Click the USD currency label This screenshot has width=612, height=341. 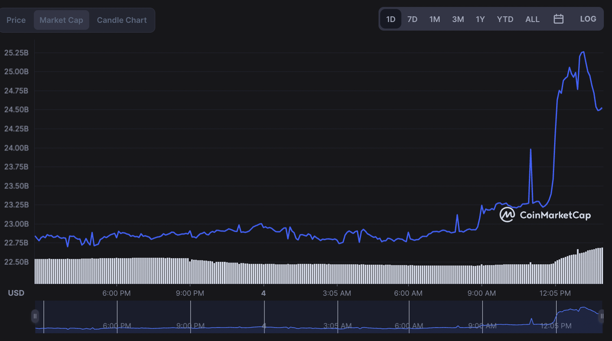pos(16,293)
